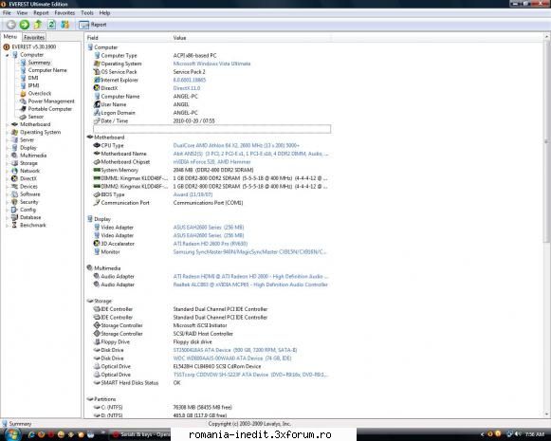
Task: Open the Report wizard from toolbar
Action: coord(93,25)
